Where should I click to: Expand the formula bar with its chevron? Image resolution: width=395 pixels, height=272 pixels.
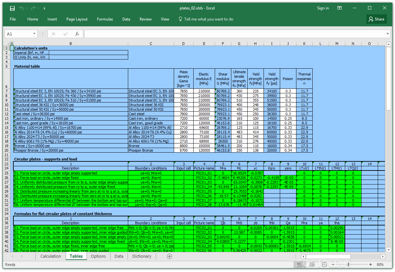click(388, 34)
